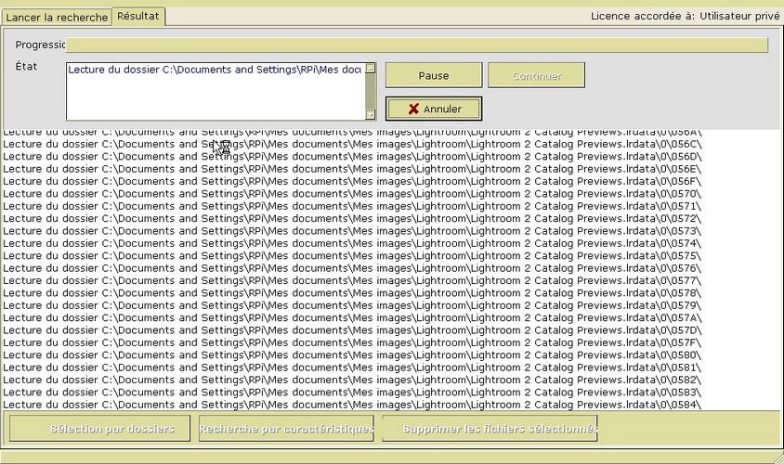Select the log entry ending in 057A\
The image size is (784, 464).
coord(351,318)
